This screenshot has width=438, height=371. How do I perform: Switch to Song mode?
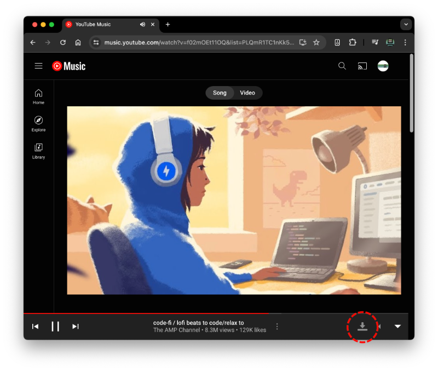(220, 93)
